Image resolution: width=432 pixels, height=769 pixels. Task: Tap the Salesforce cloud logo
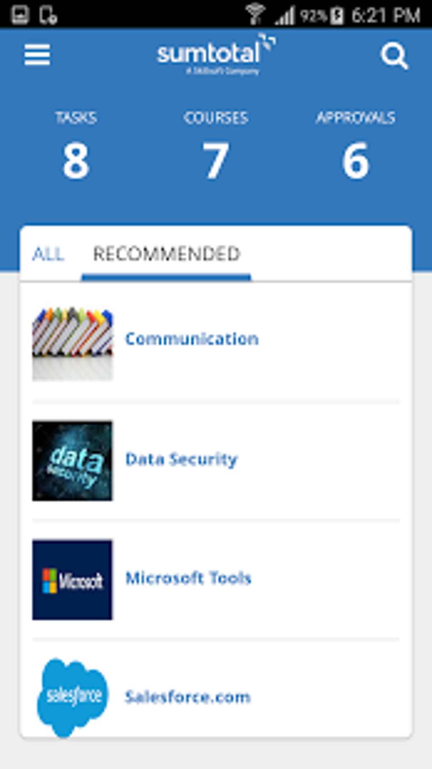73,696
